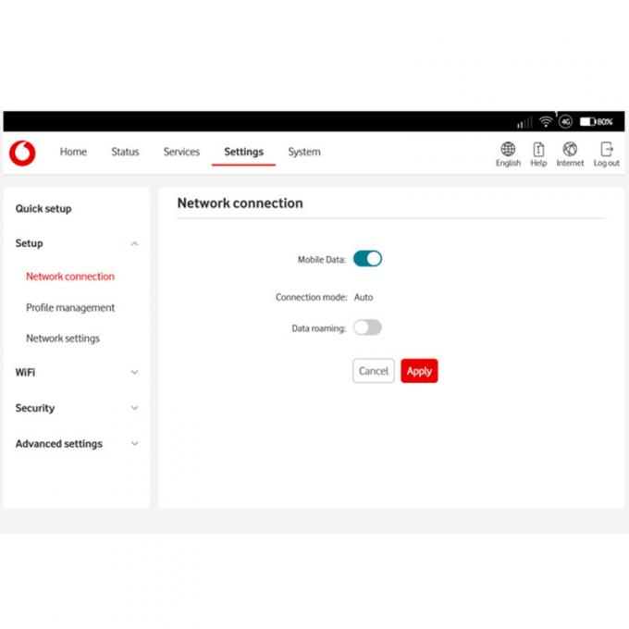Viewport: 629px width, 629px height.
Task: Collapse the Setup section chevron
Action: coord(134,244)
